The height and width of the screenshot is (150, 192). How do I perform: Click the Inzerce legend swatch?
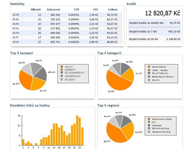click(149, 80)
